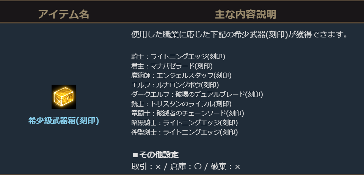The width and height of the screenshot is (364, 175).
Task: Select the 神聖剣士 weapon entry line
Action: click(184, 132)
